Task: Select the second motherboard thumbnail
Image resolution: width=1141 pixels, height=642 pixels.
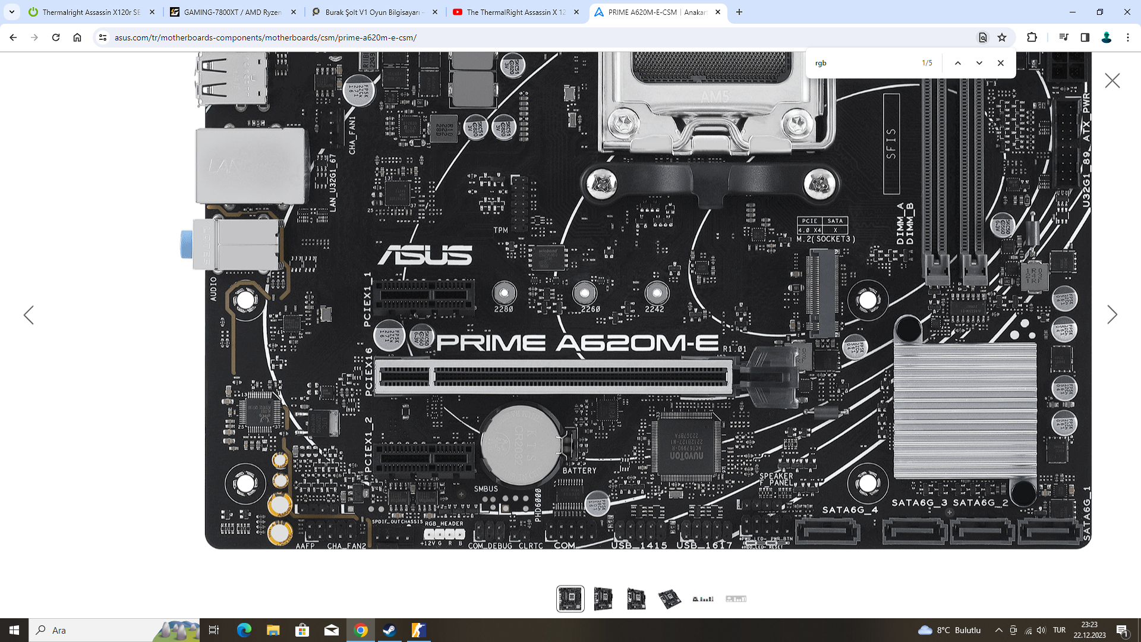Action: pos(603,599)
